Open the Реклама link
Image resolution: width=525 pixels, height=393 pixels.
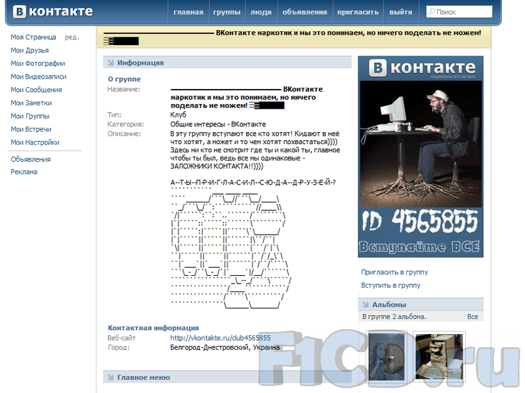(24, 172)
